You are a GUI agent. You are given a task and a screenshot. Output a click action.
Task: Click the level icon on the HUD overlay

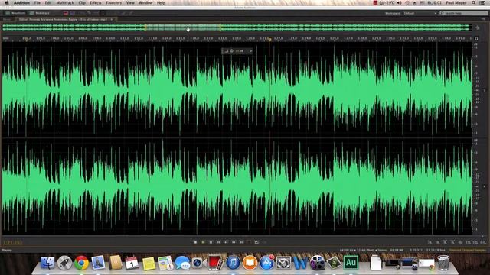[x=227, y=51]
